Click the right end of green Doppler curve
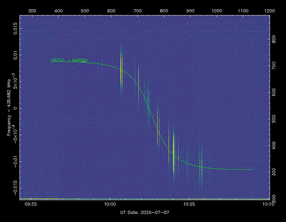The height and width of the screenshot is (222, 286). click(252, 170)
